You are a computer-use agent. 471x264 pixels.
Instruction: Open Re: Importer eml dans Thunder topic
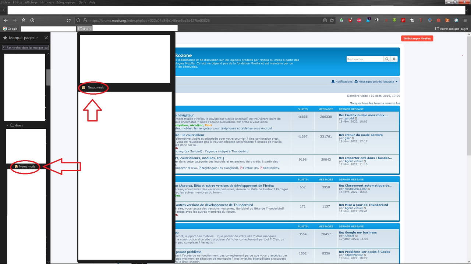[x=365, y=158]
